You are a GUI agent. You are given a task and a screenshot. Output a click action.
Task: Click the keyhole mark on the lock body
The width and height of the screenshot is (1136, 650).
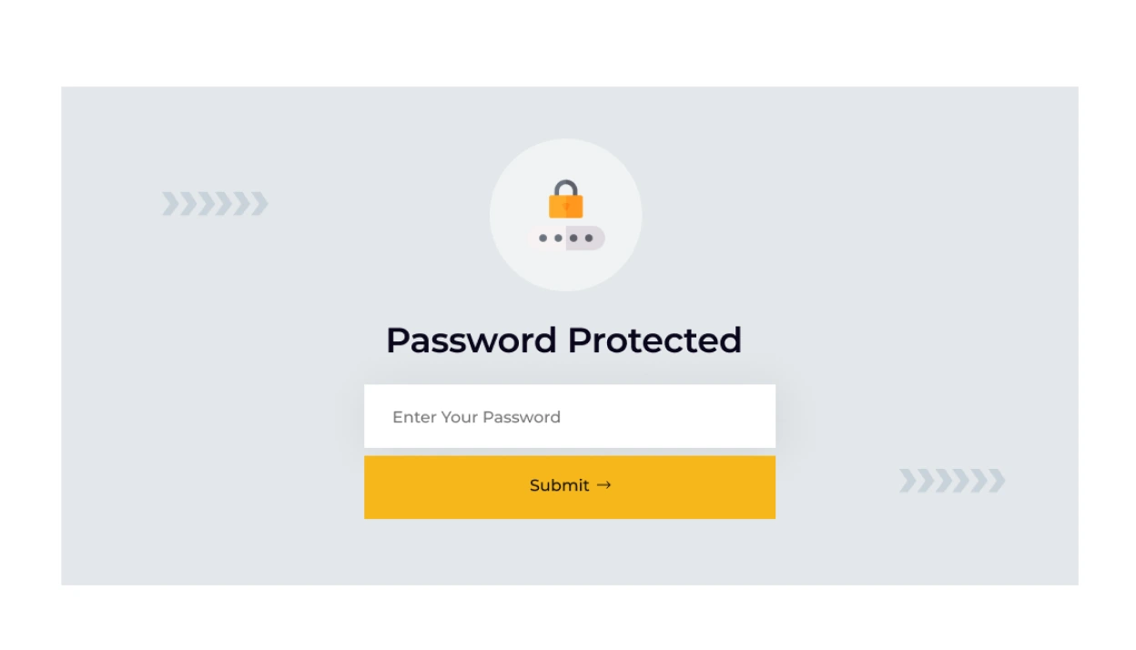click(x=566, y=208)
